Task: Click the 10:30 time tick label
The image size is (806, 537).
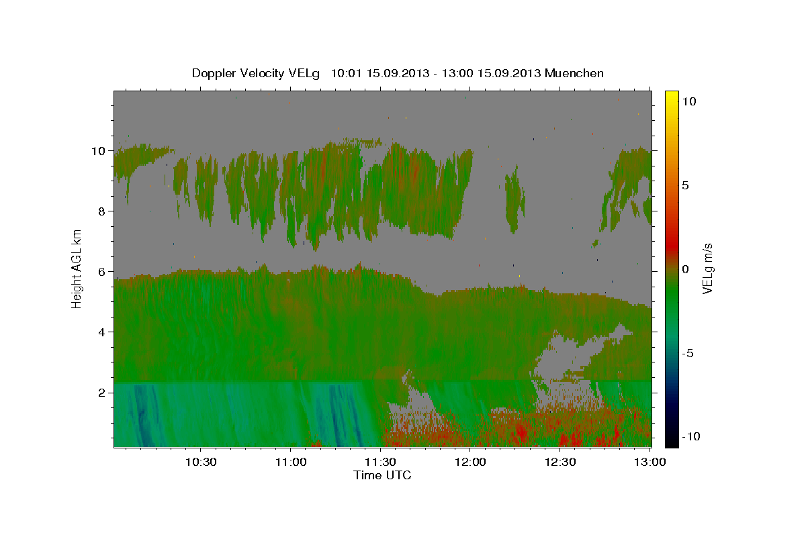Action: [x=200, y=462]
